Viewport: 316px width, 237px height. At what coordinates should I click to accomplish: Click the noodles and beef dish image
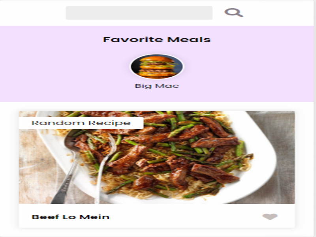coord(156,157)
